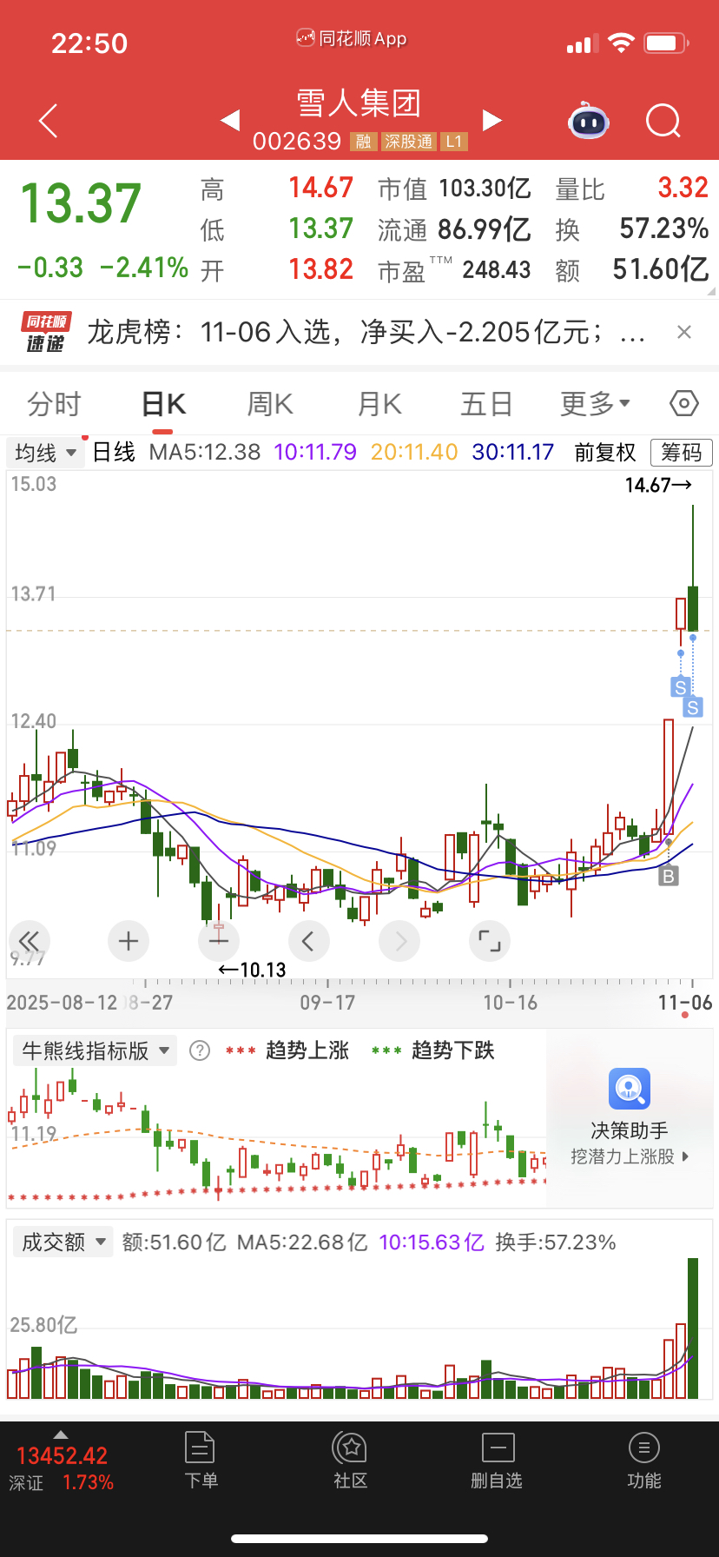Open the 成交额 indicator dropdown
Screen dimensions: 719x1557
[63, 1242]
